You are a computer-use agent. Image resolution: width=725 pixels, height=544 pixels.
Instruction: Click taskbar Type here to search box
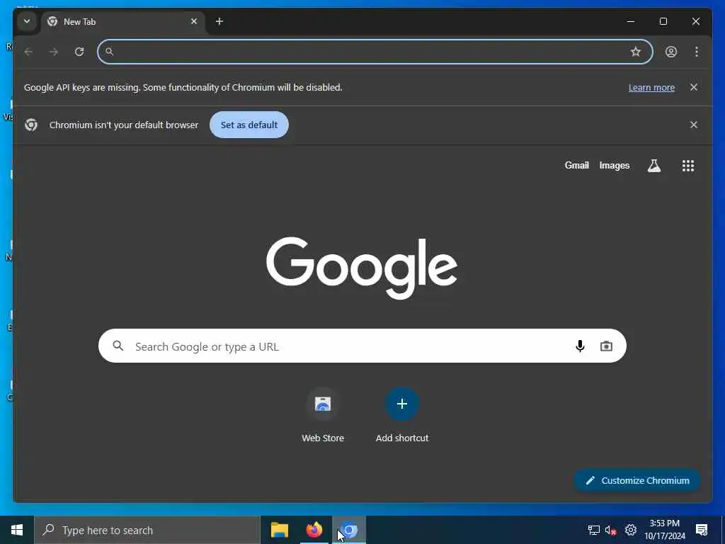coord(147,530)
